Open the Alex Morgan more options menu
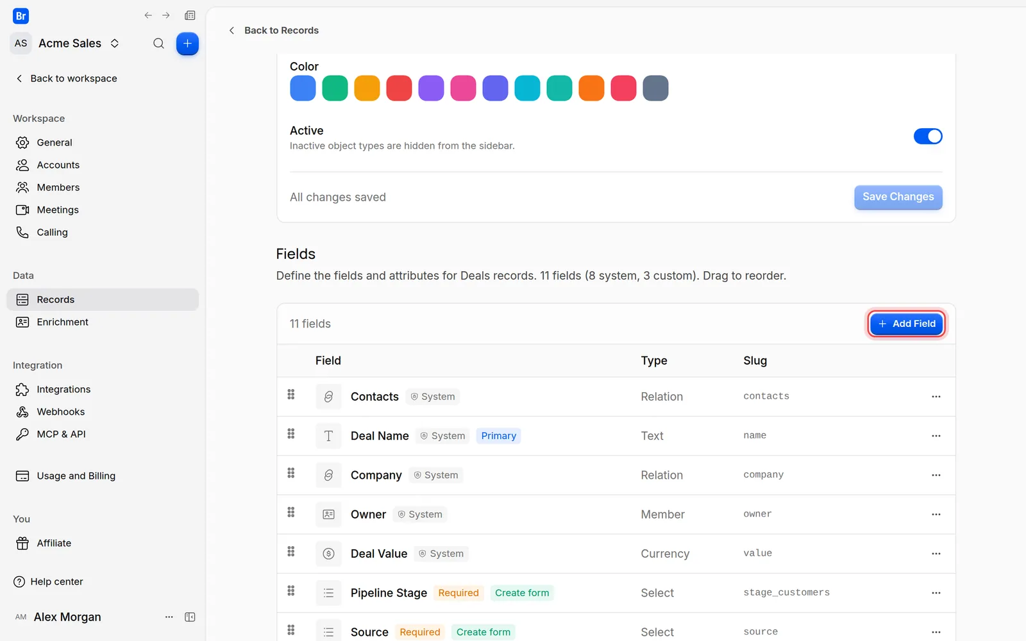 click(169, 617)
